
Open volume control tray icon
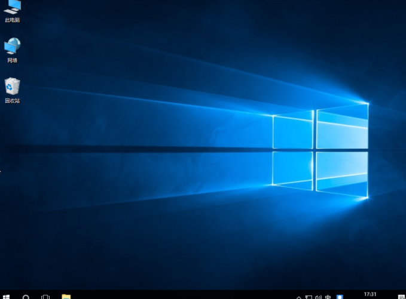pyautogui.click(x=318, y=297)
